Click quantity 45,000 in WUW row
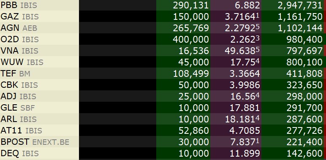326x160 pixels. tap(193, 62)
